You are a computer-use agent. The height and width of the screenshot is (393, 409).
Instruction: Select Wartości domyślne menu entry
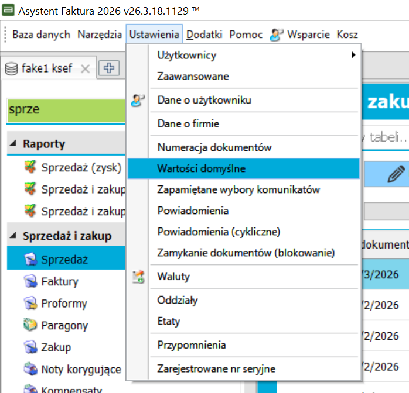[x=201, y=168]
